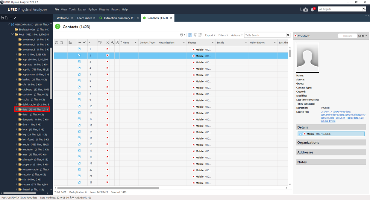
Task: Switch to the Extraction Summary (1) tab
Action: tap(119, 18)
